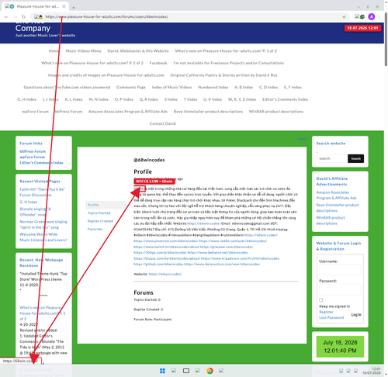Open bbPress Forum sidebar link
The image size is (388, 377).
33,151
